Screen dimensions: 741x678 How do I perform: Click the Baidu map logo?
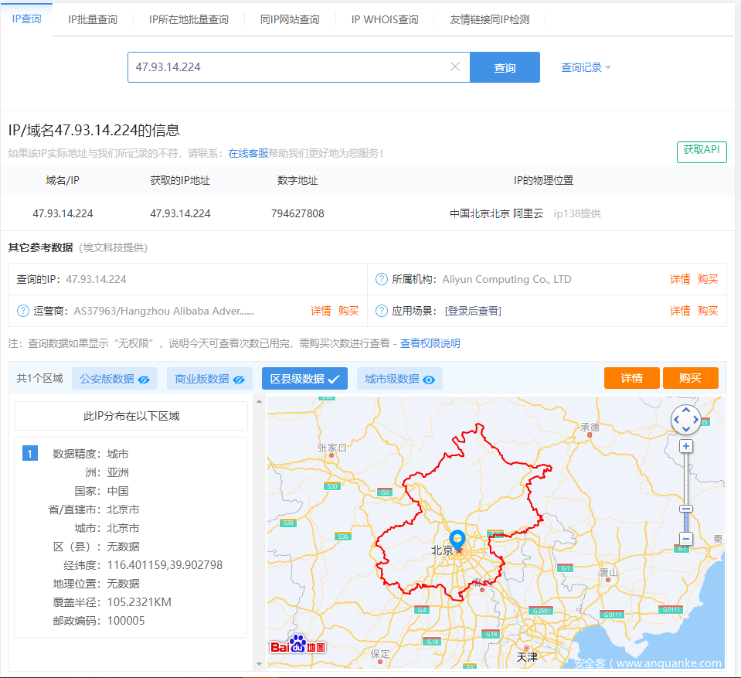(x=297, y=646)
